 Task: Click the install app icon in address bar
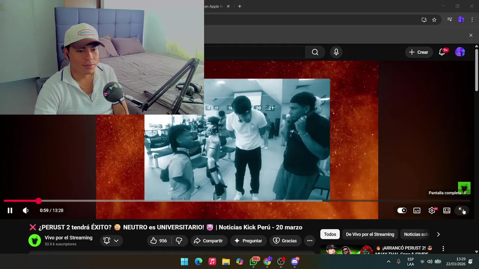click(424, 20)
